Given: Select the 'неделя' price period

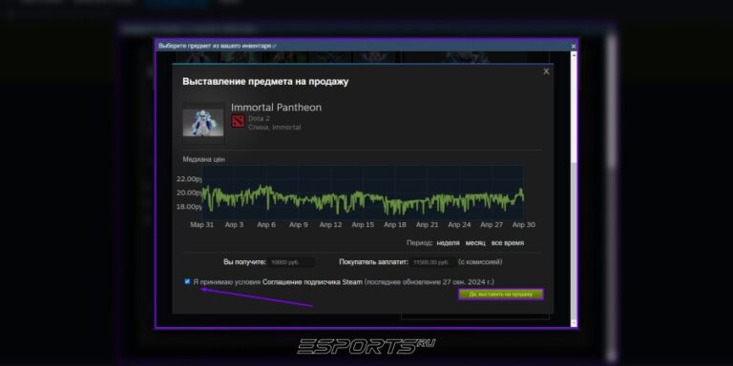Looking at the screenshot, I should (448, 243).
